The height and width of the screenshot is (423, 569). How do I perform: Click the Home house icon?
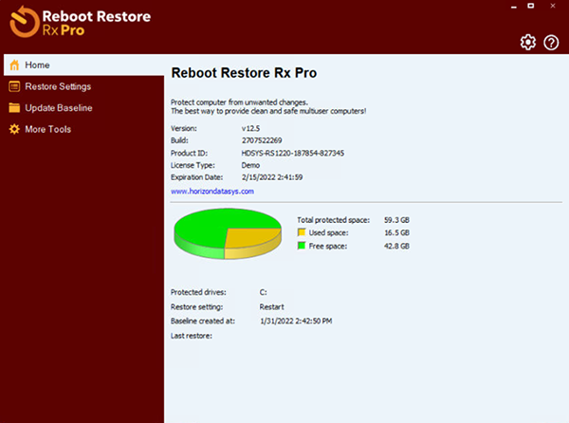(x=14, y=64)
